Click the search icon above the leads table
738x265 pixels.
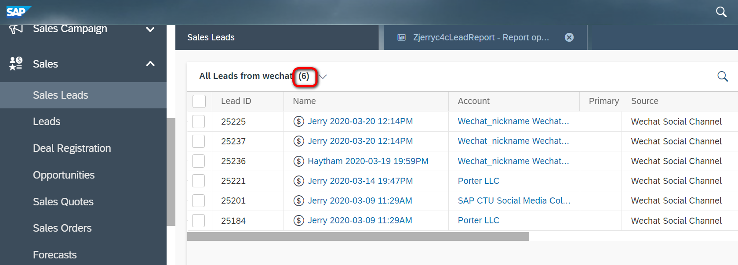click(722, 76)
